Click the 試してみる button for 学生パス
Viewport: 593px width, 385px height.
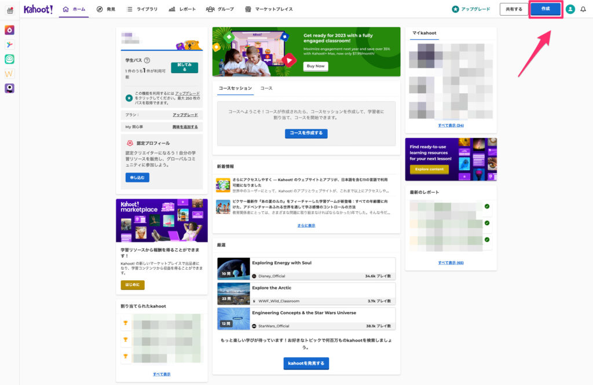(x=185, y=67)
